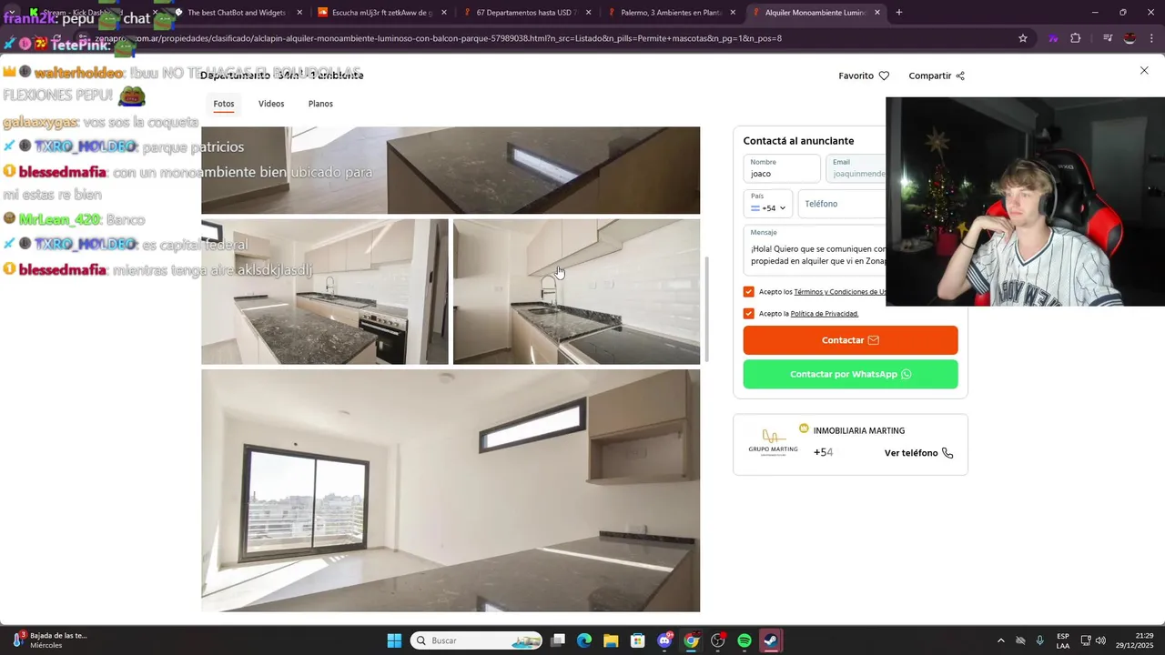The width and height of the screenshot is (1165, 655).
Task: Click the page vertical scrollbar thumb
Action: pos(707,309)
